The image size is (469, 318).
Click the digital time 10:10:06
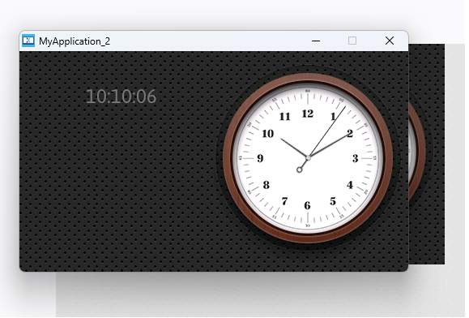coord(121,97)
